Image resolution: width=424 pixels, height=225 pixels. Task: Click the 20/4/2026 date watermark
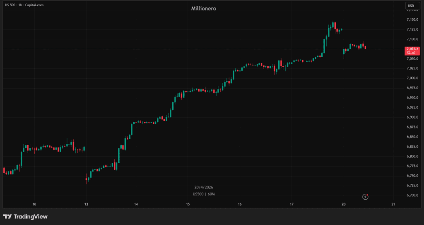(x=203, y=187)
